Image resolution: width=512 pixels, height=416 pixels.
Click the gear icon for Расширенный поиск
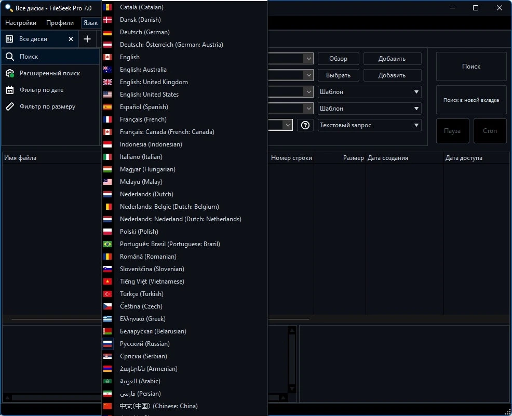point(10,73)
